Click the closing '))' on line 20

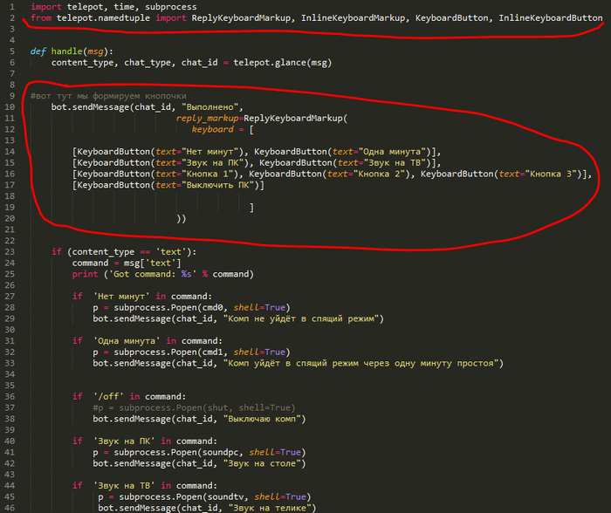coord(182,218)
